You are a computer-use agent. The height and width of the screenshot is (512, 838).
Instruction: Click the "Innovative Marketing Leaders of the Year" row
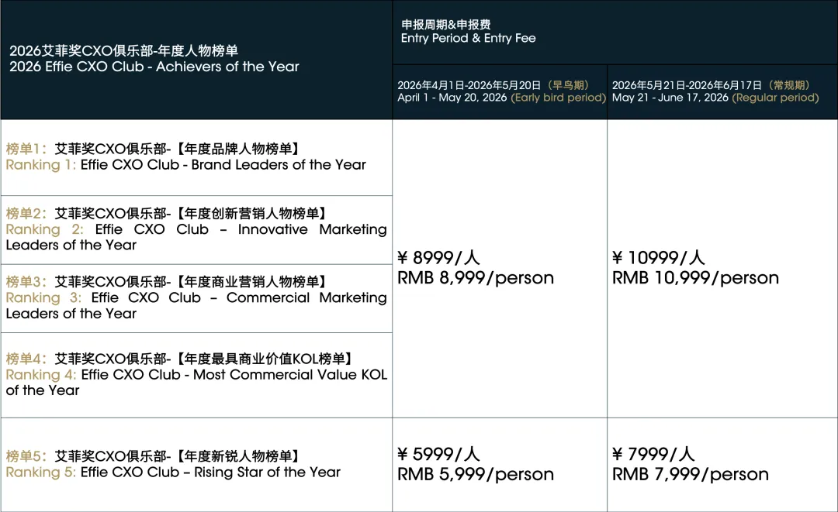[x=196, y=229]
